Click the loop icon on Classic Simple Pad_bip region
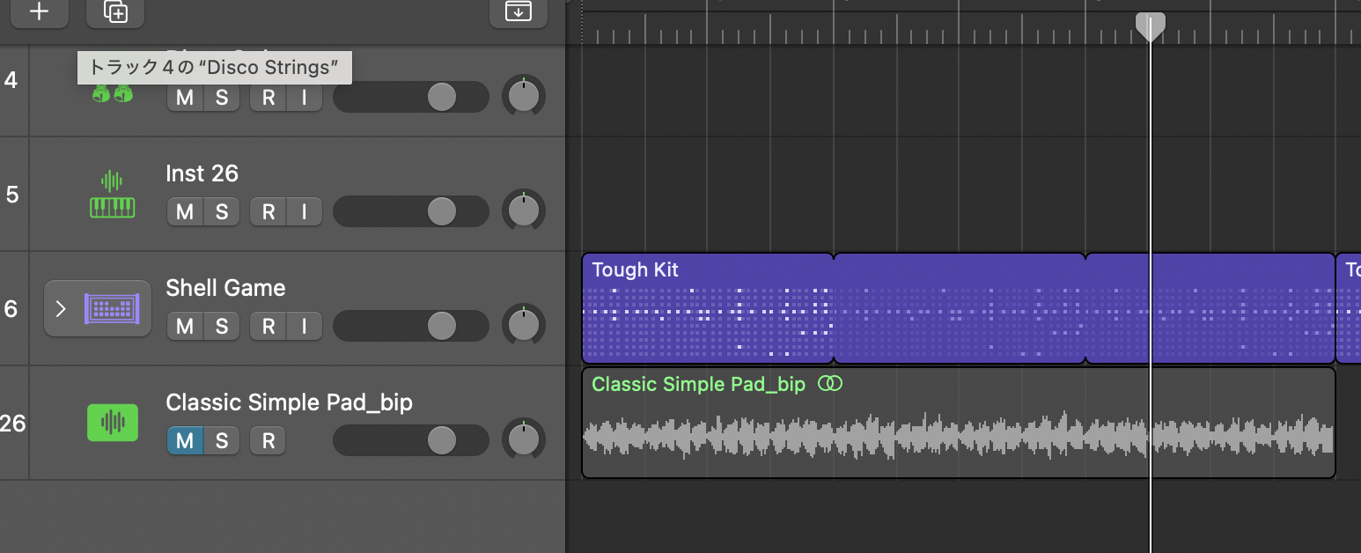Screen dimensions: 1361x553 (x=830, y=384)
